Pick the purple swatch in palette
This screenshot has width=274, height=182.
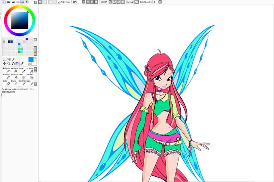[27, 39]
